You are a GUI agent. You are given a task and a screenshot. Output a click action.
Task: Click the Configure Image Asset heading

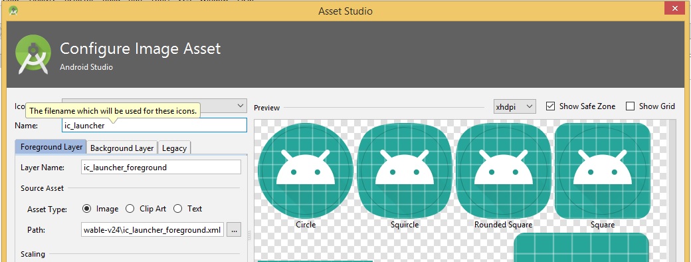coord(140,49)
